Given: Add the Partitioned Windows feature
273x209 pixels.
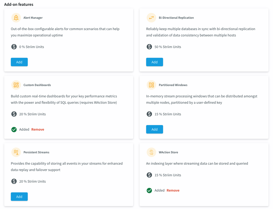Looking at the screenshot, I should click(x=154, y=129).
